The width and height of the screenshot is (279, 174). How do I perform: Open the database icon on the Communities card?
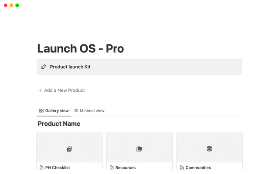[209, 149]
